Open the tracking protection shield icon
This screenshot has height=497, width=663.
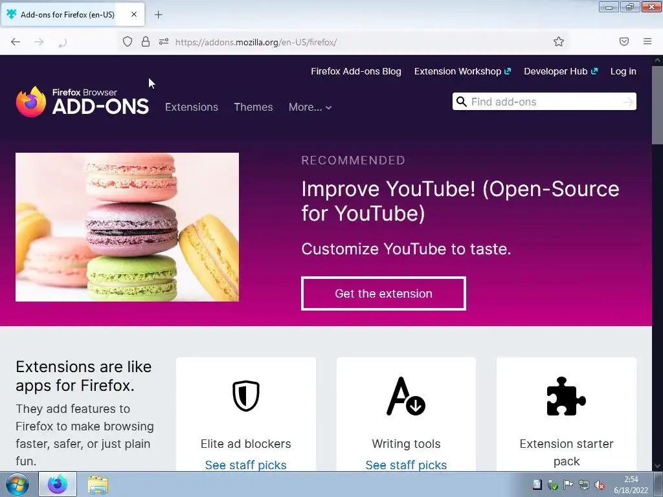tap(128, 41)
